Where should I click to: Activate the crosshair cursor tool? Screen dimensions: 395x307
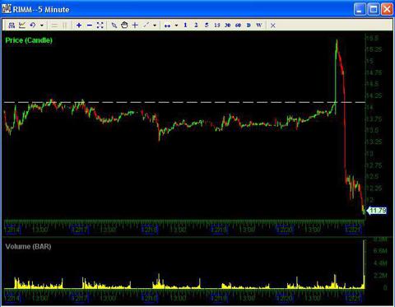click(135, 26)
